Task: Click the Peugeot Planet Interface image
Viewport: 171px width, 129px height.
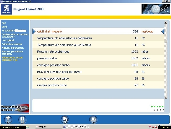Action: tap(15, 108)
